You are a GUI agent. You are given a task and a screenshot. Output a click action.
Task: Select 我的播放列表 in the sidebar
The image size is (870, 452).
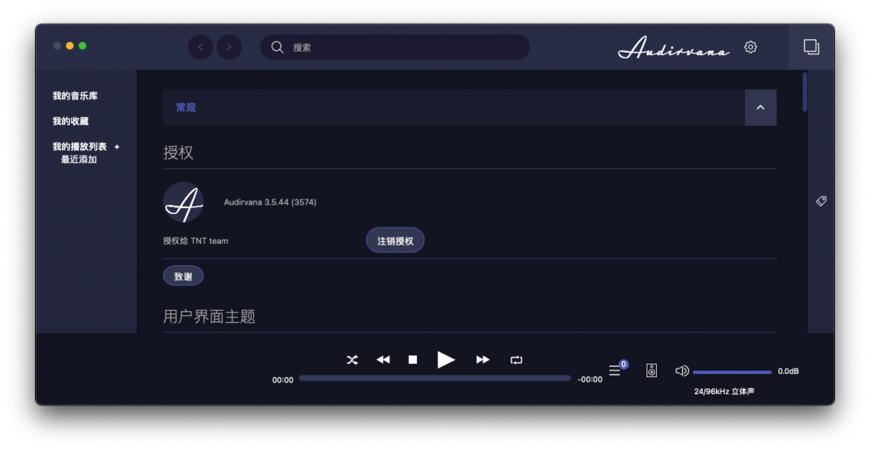pos(79,147)
